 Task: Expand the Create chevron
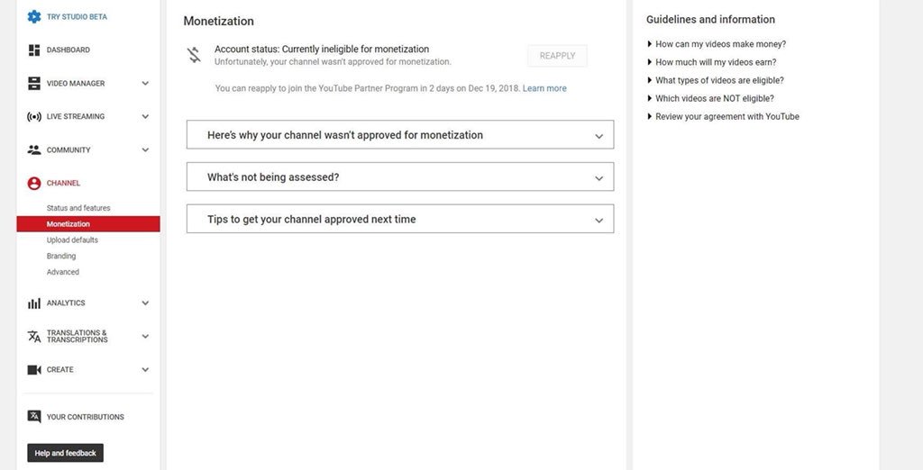[145, 370]
